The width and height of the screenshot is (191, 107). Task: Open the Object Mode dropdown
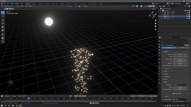[x=10, y=6]
